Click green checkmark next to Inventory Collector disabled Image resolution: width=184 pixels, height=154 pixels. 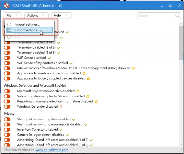tap(61, 130)
